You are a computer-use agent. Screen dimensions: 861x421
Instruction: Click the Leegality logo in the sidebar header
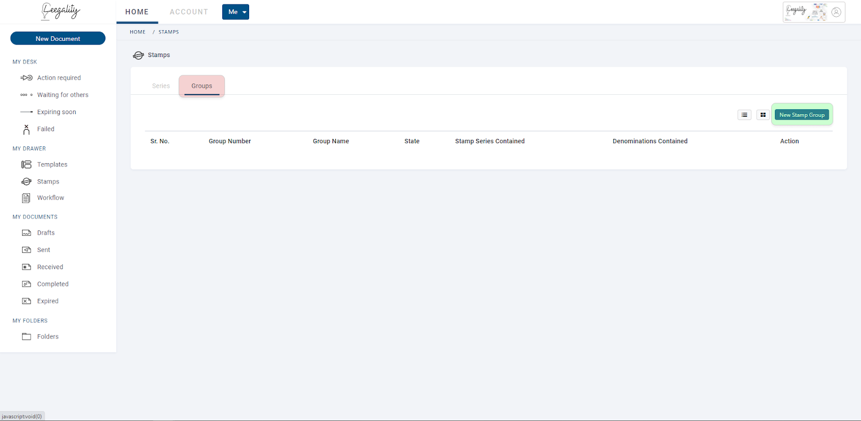coord(61,11)
